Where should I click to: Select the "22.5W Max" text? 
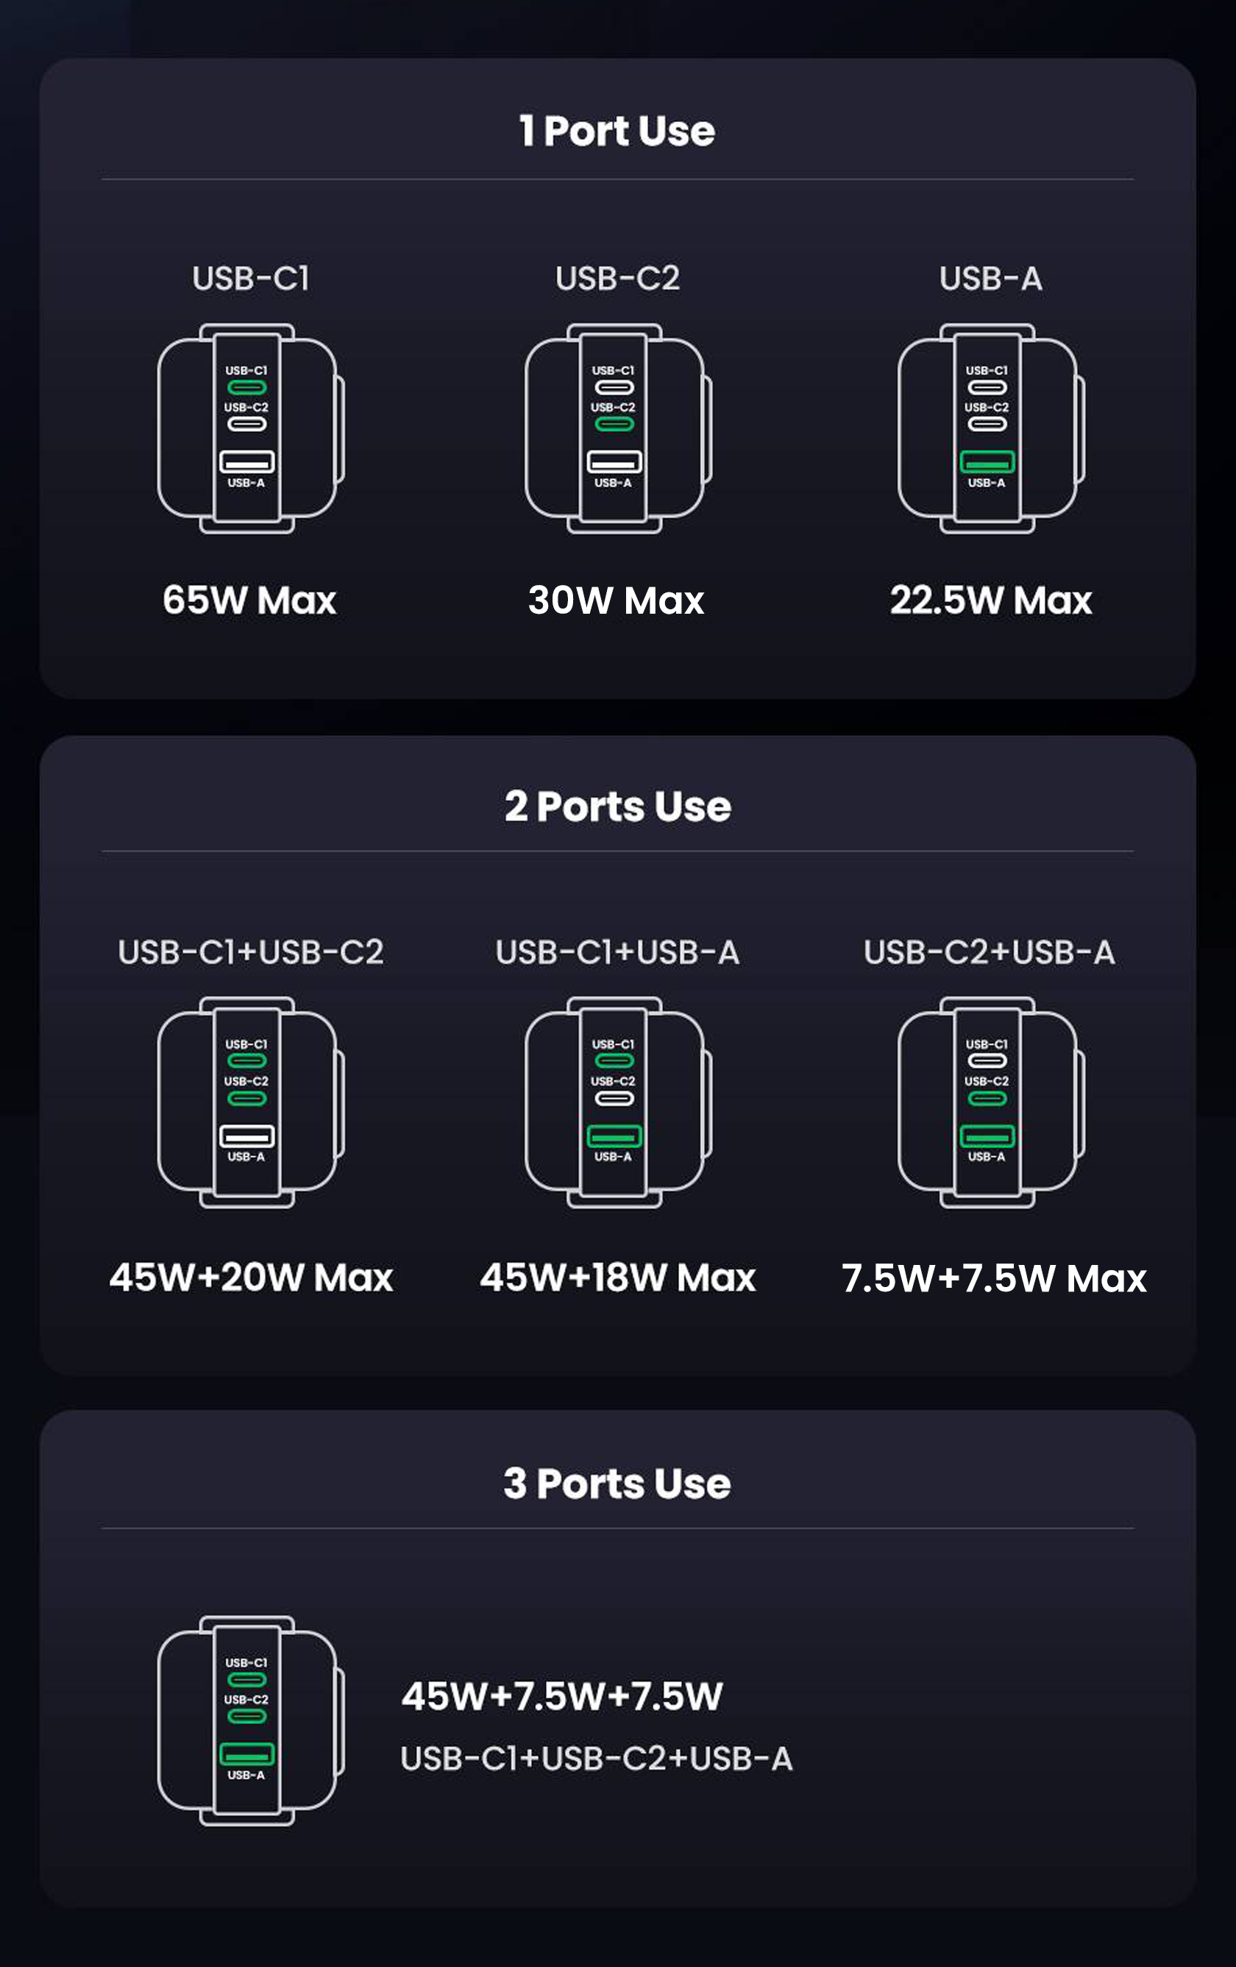(x=990, y=600)
